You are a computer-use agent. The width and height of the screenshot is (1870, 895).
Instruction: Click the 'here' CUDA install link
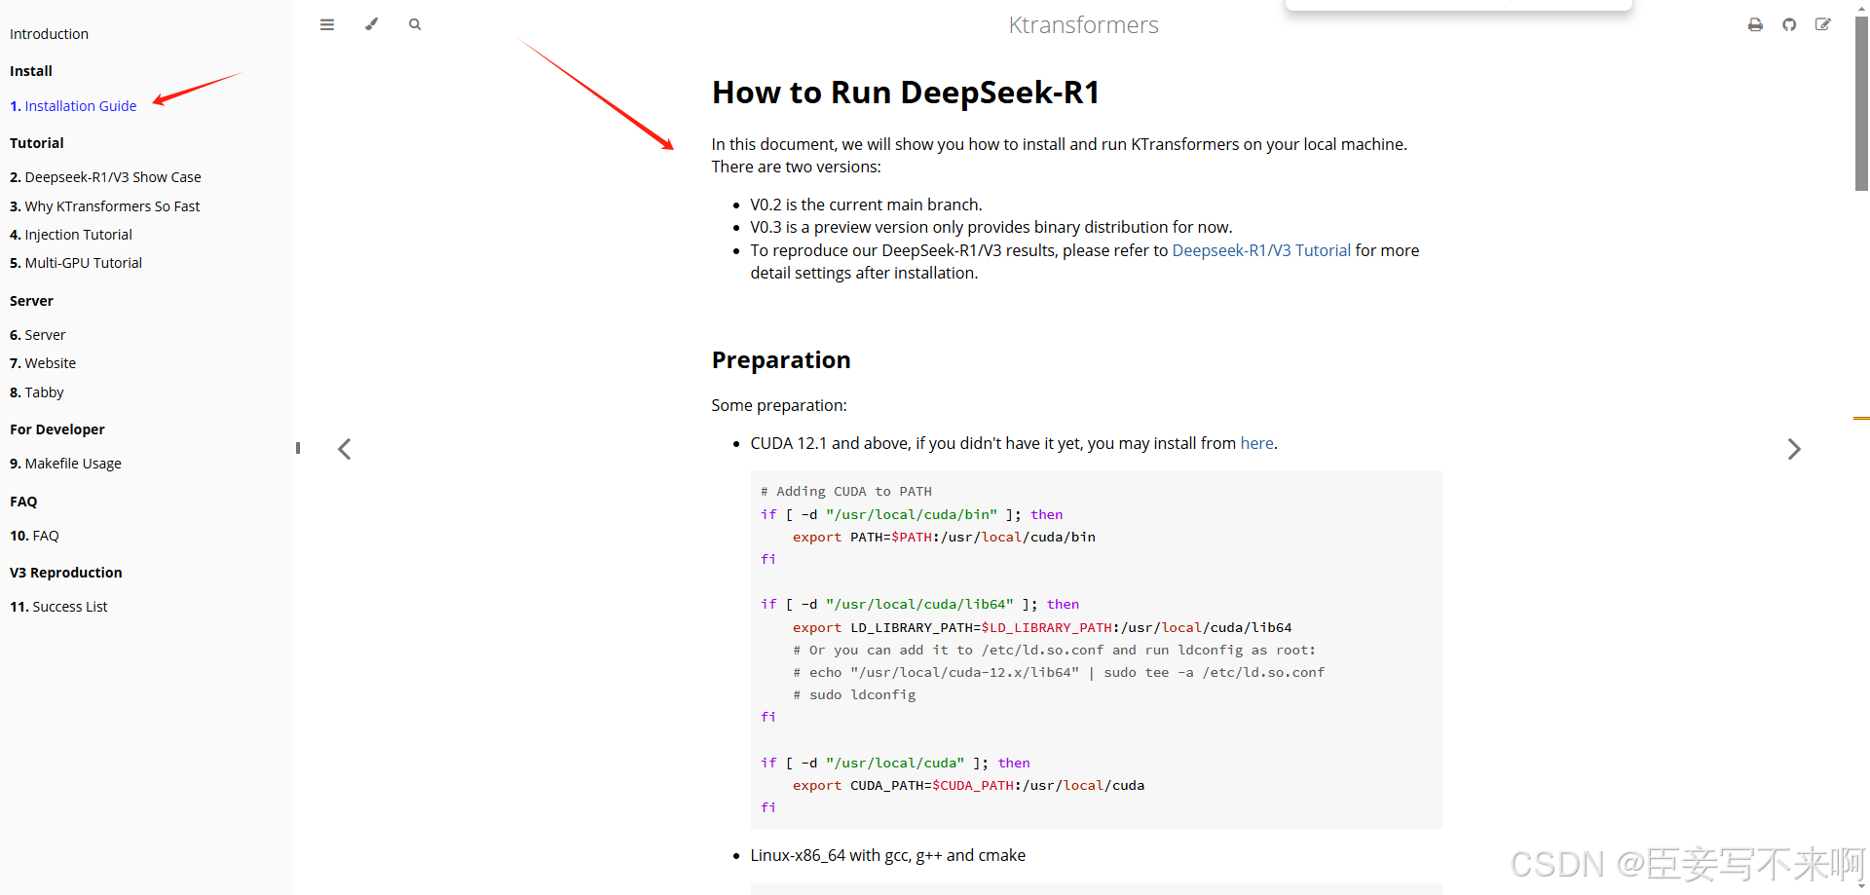pyautogui.click(x=1256, y=443)
